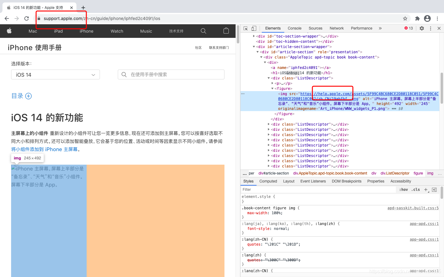Open a new browser tab with plus
The width and height of the screenshot is (444, 277).
pyautogui.click(x=83, y=7)
